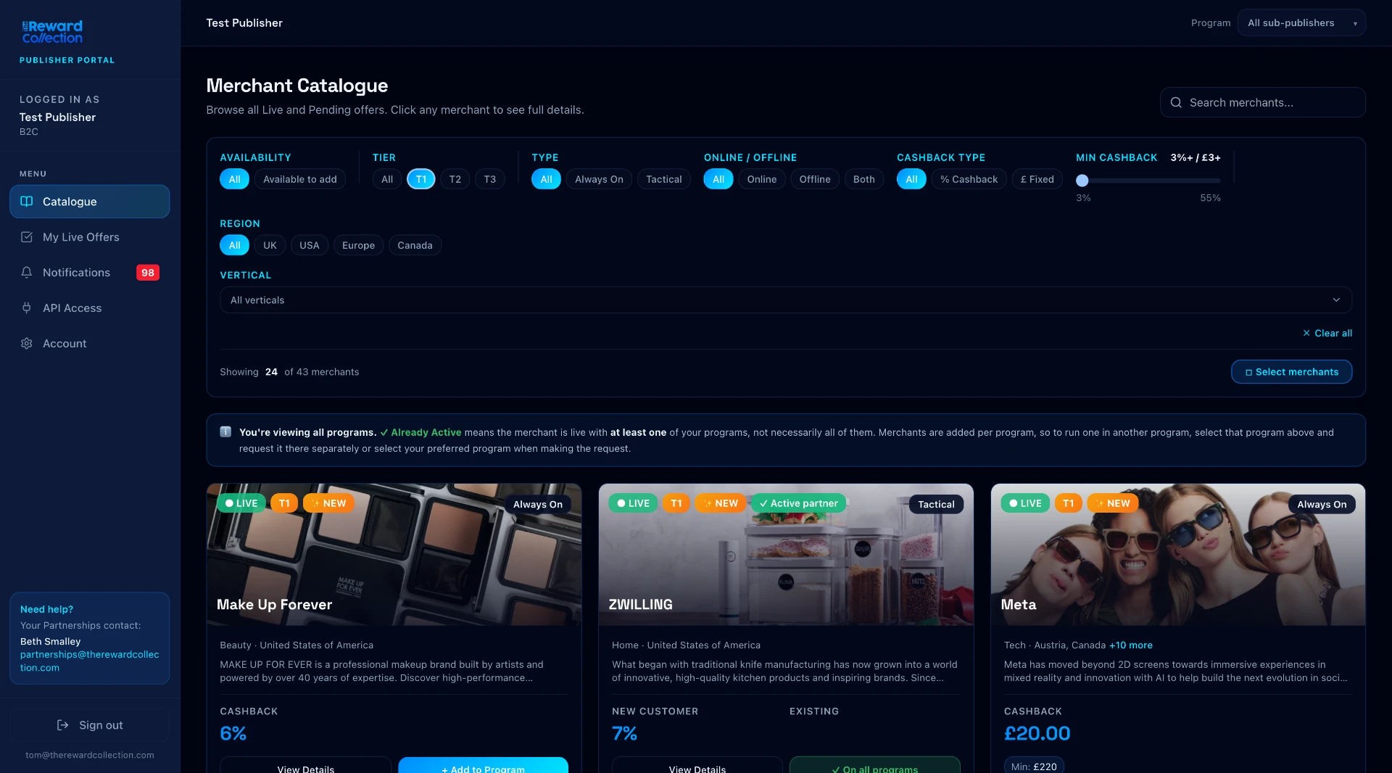Viewport: 1392px width, 773px height.
Task: Filter region by UK
Action: tap(270, 245)
